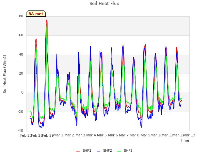Image resolution: width=209 pixels, height=157 pixels.
Task: Click the Mar 8 x-axis date label
Action: click(135, 135)
